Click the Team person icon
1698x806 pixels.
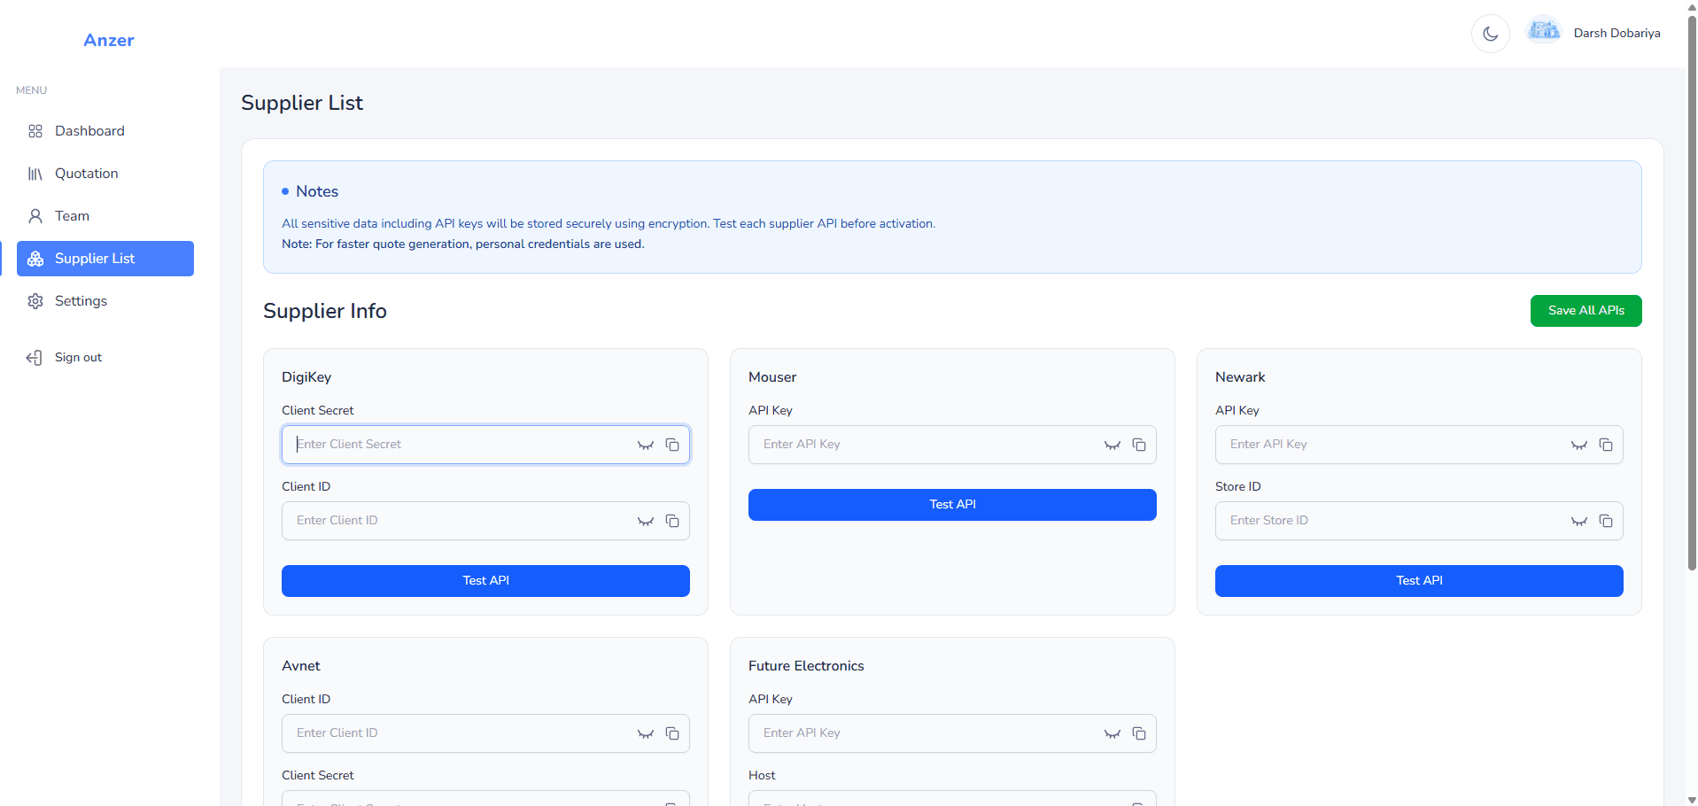tap(35, 216)
